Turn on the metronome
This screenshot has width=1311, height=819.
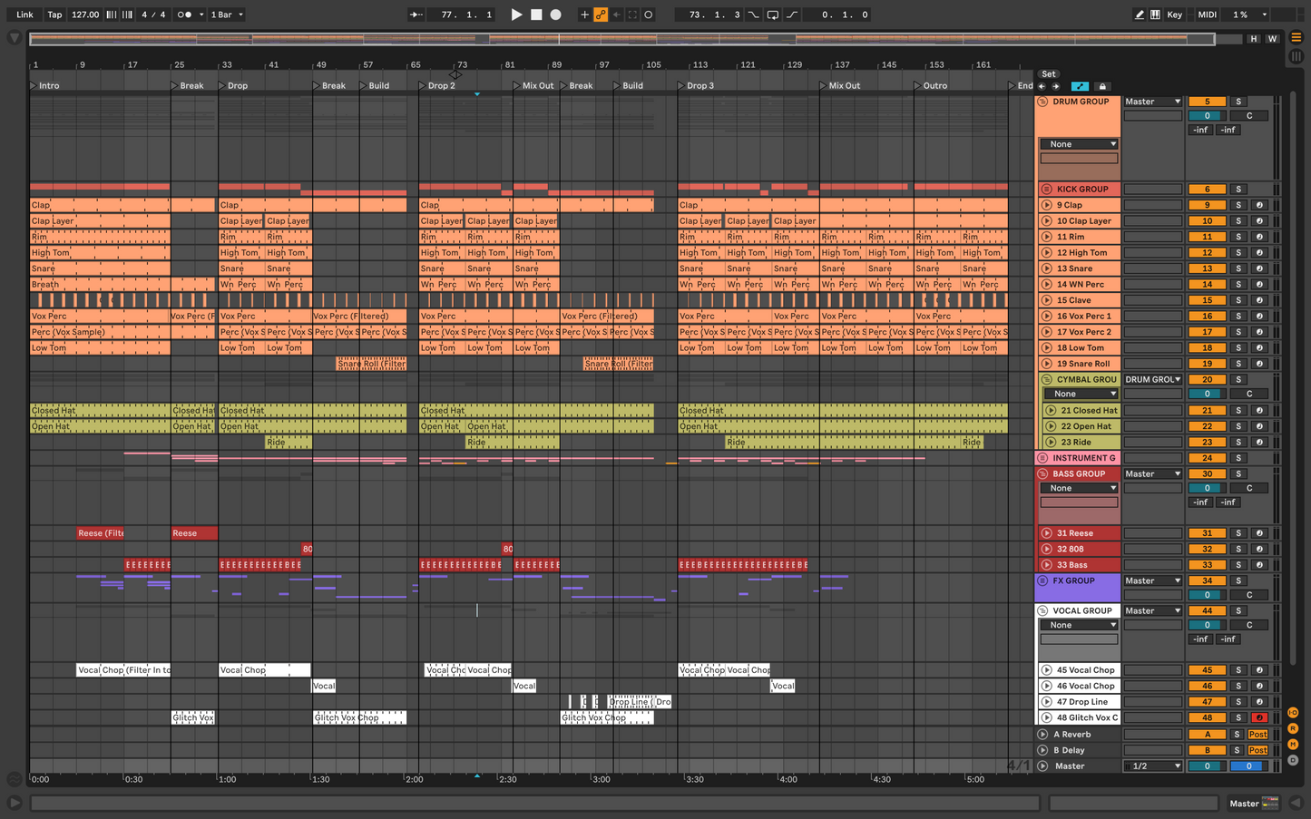(x=184, y=15)
